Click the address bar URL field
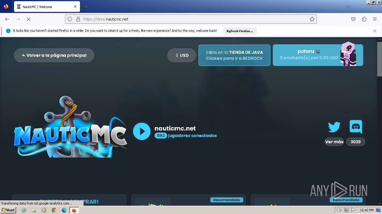382x214 pixels. (x=191, y=19)
